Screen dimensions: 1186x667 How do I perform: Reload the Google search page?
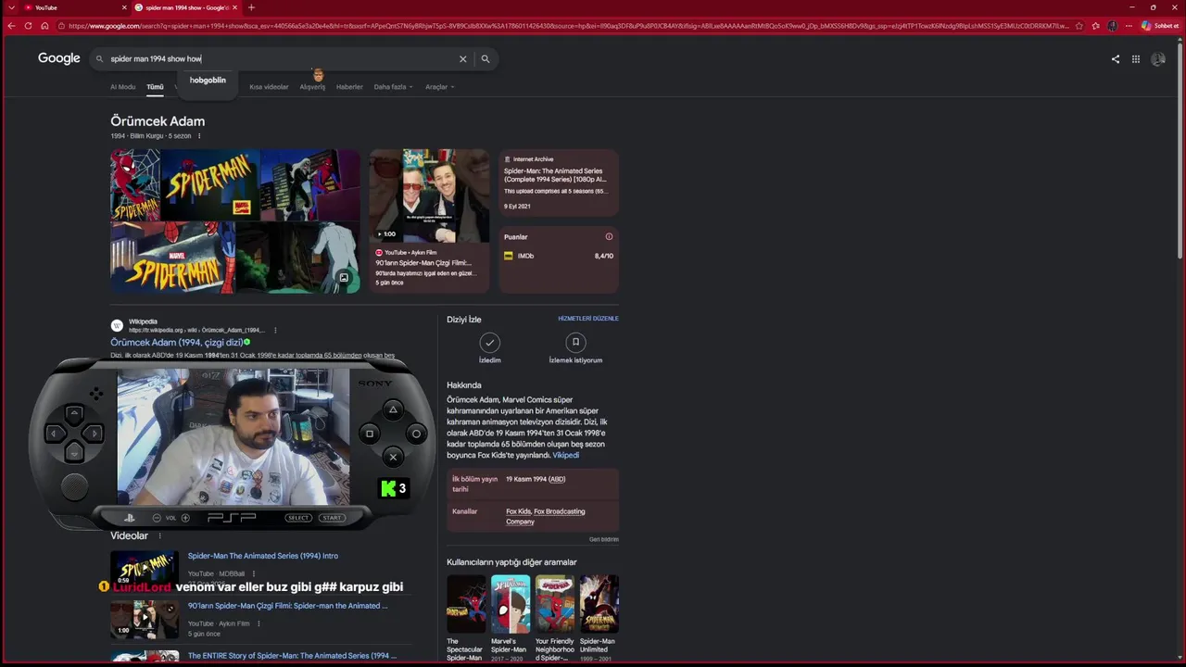click(28, 26)
